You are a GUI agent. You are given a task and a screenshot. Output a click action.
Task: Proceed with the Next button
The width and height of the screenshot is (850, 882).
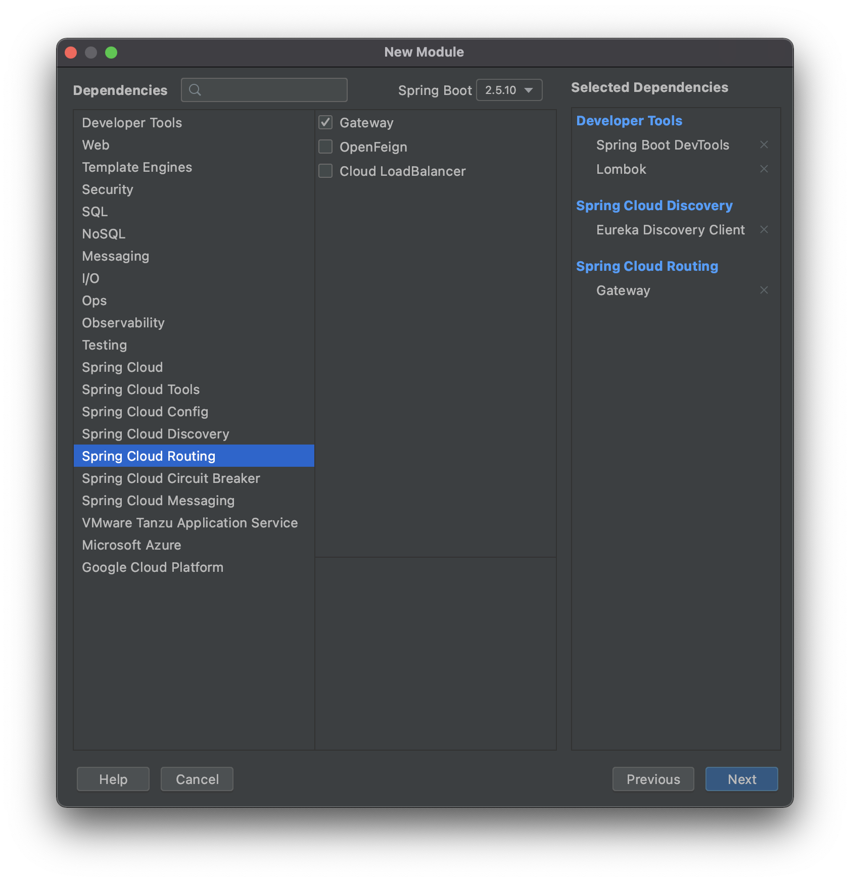coord(741,779)
